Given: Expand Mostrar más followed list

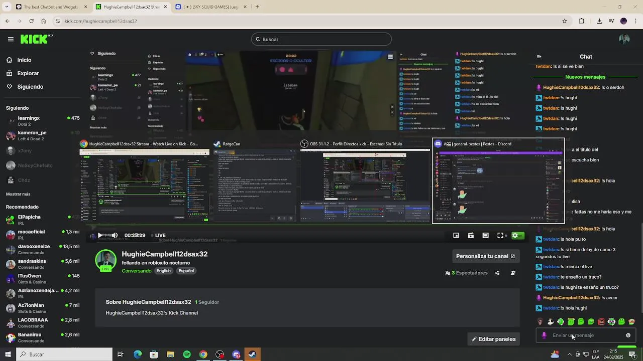Looking at the screenshot, I should [x=18, y=194].
